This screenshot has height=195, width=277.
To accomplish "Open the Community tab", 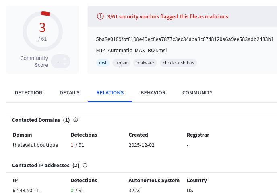I will [x=198, y=92].
